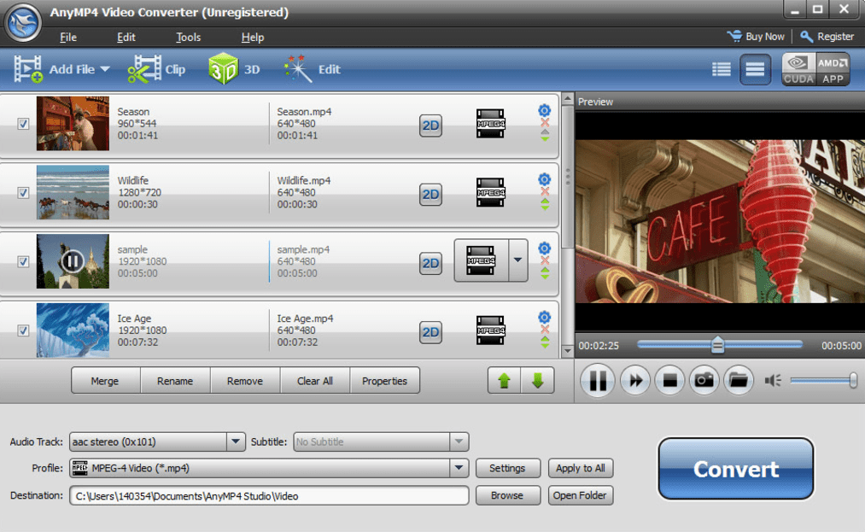Expand the Add File dropdown arrow

[x=105, y=70]
